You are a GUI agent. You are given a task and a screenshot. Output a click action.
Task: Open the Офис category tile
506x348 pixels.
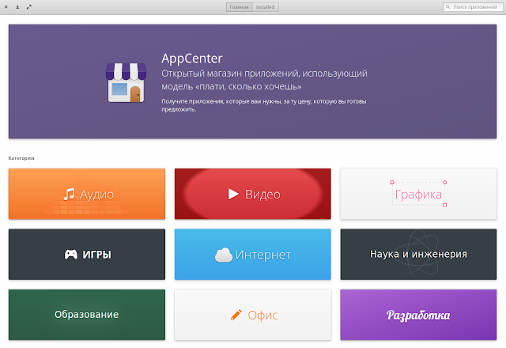pyautogui.click(x=253, y=315)
